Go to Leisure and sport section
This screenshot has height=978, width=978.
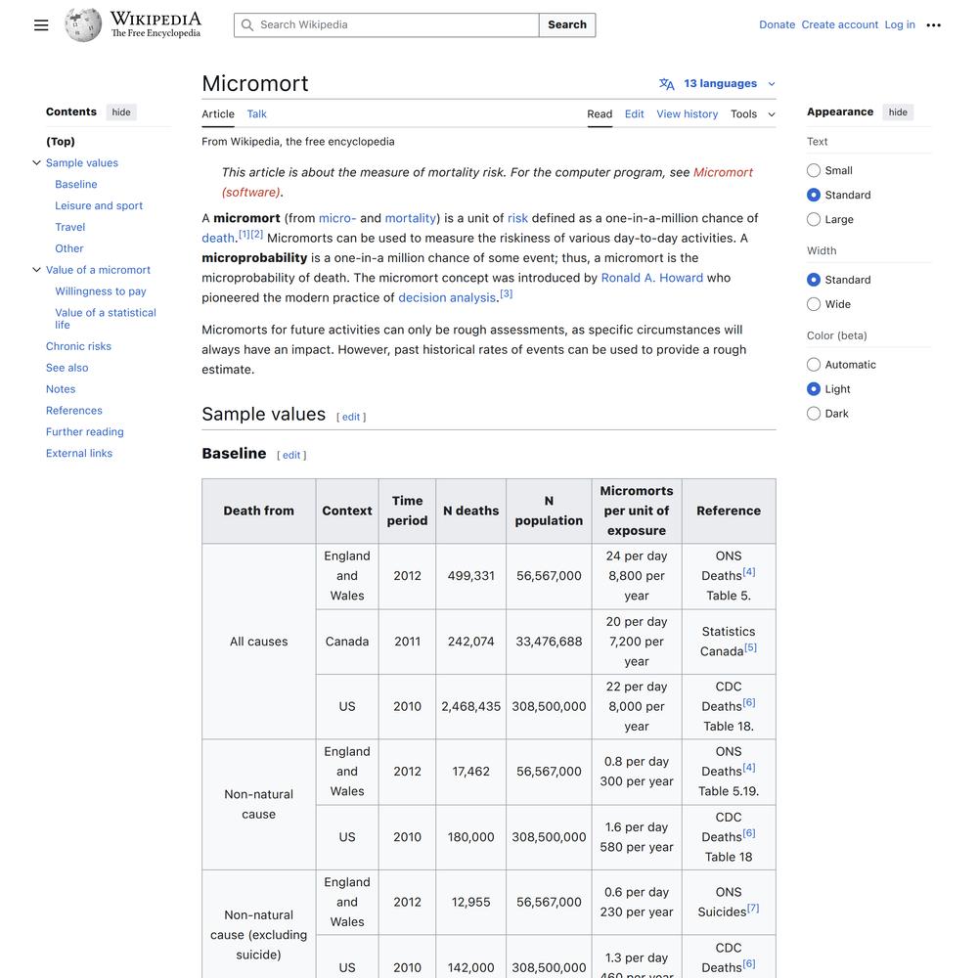point(99,205)
